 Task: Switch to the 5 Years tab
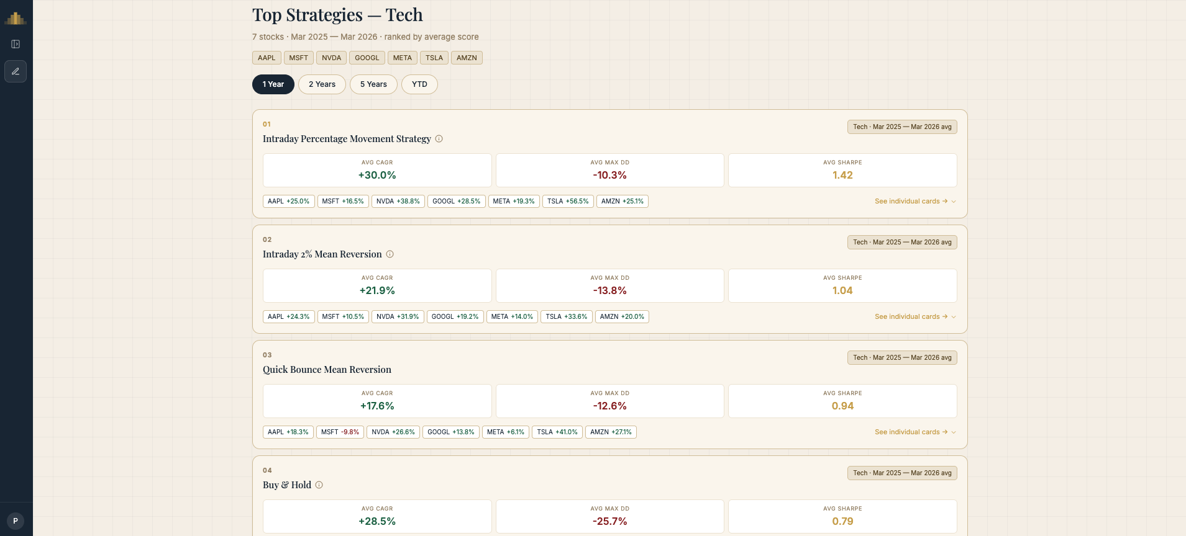click(373, 84)
